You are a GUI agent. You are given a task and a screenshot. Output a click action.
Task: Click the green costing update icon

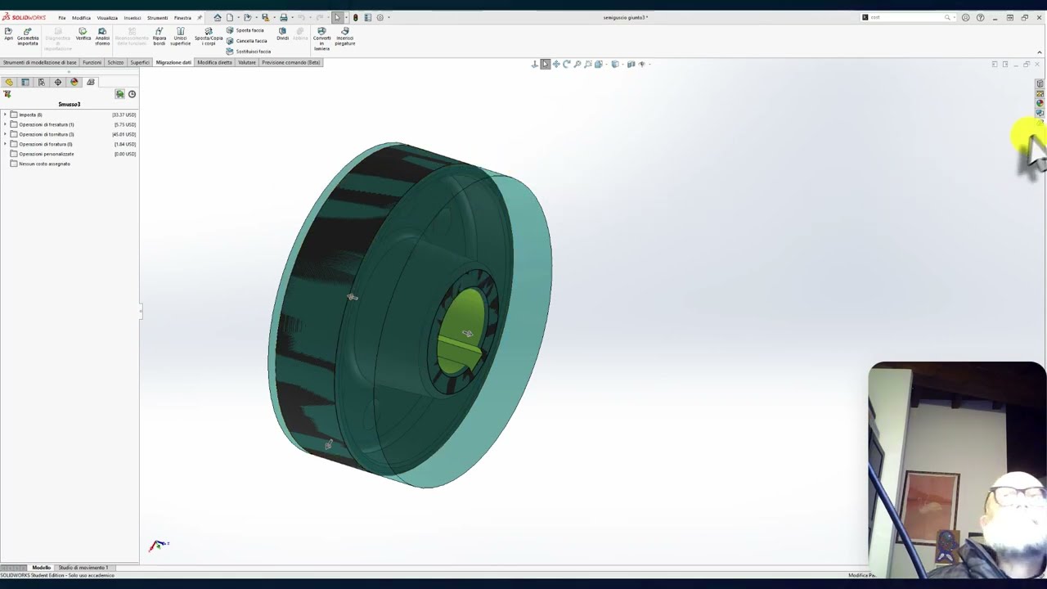(x=119, y=94)
